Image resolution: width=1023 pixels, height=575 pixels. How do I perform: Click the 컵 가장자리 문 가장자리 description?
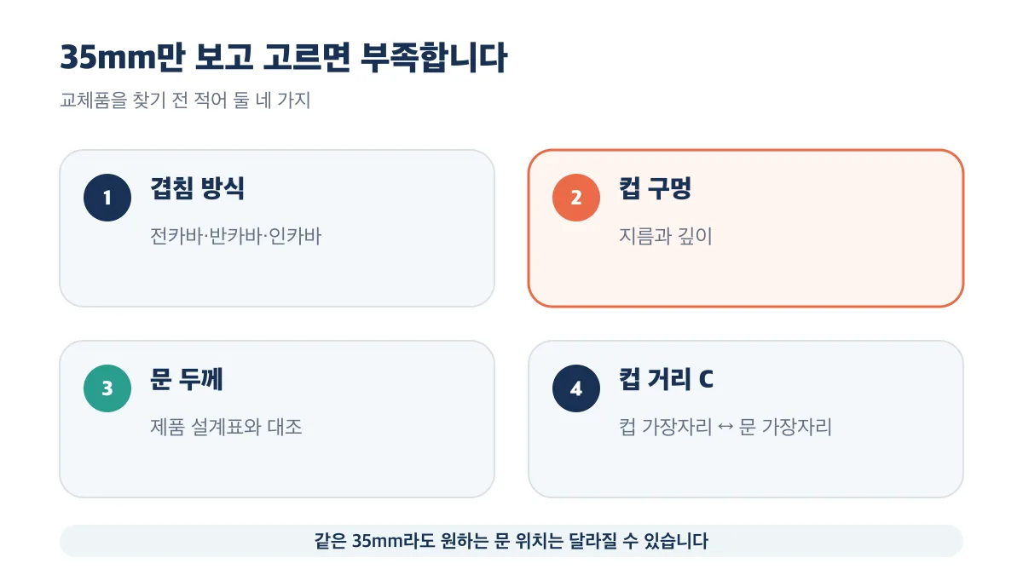pyautogui.click(x=725, y=428)
